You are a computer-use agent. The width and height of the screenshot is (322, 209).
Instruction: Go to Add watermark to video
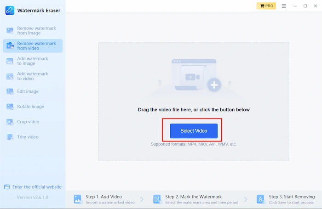point(33,76)
